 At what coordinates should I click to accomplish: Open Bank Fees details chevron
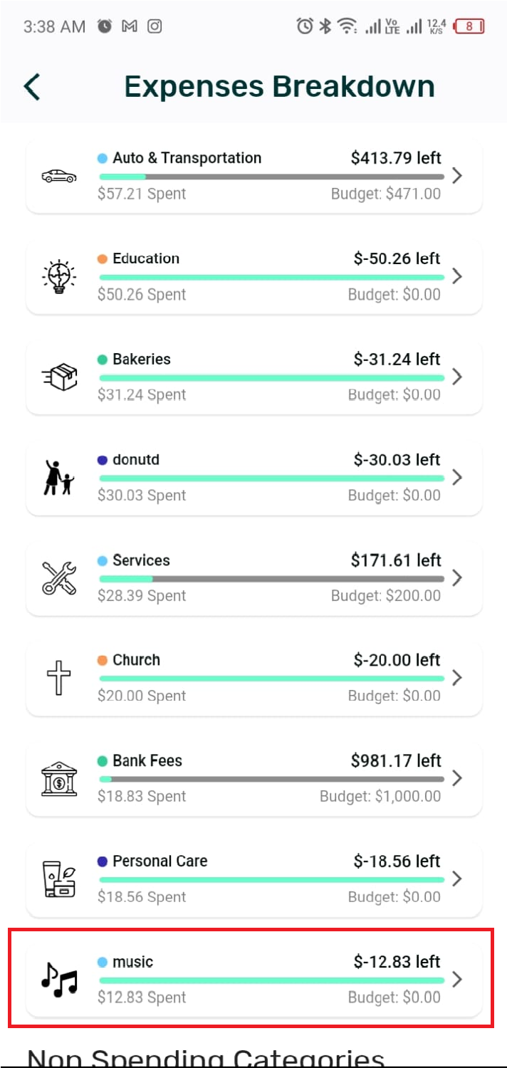coord(457,778)
